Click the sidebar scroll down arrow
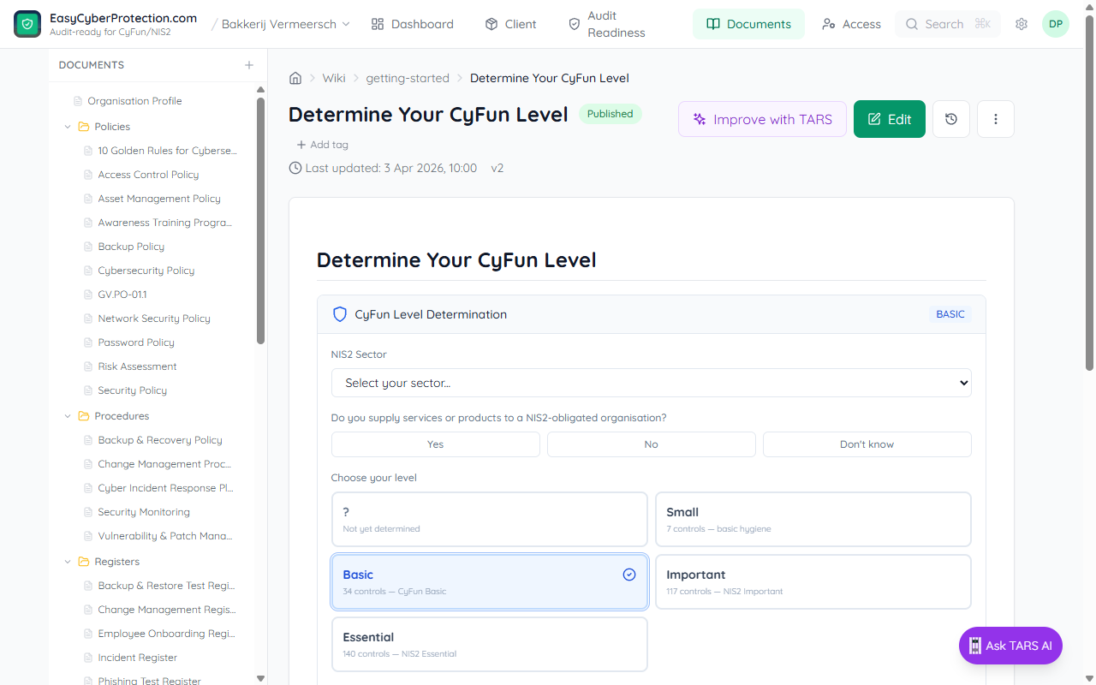The width and height of the screenshot is (1096, 685). pyautogui.click(x=261, y=678)
